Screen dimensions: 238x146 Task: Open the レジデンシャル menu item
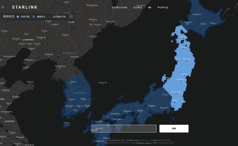[x=120, y=7]
